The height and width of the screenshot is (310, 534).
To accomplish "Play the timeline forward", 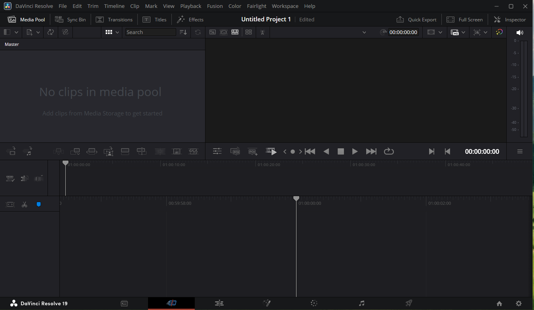I will pyautogui.click(x=355, y=151).
